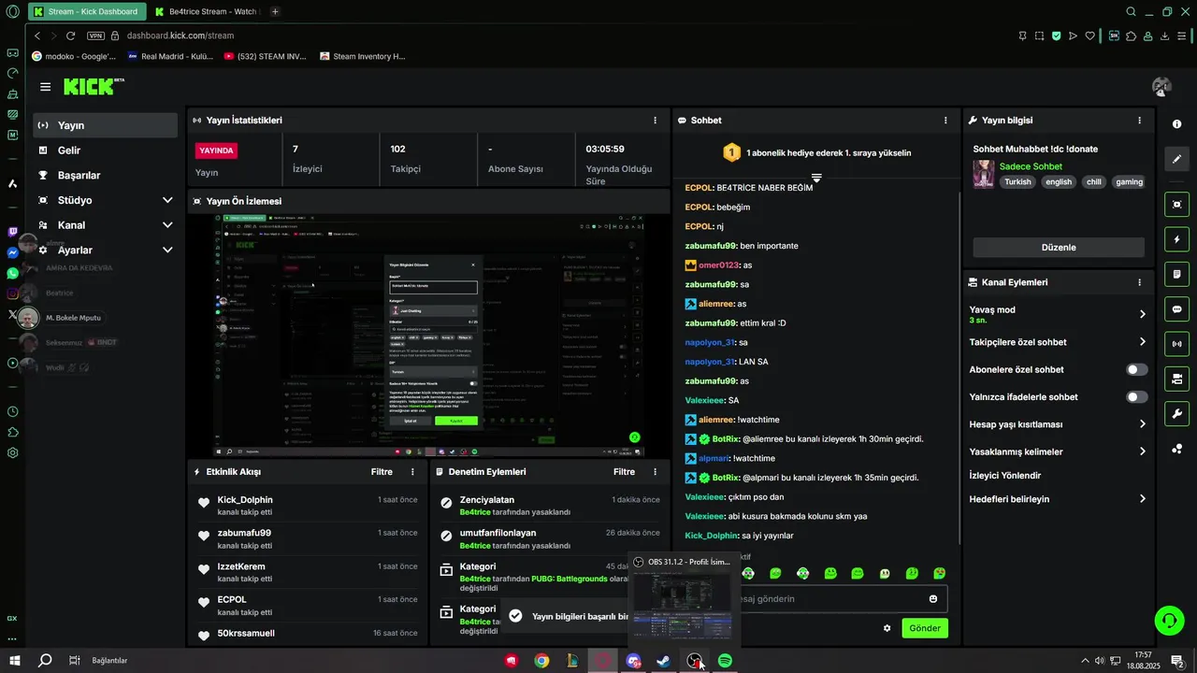Image resolution: width=1197 pixels, height=673 pixels.
Task: Click the OBS window preview thumbnail
Action: (682, 606)
